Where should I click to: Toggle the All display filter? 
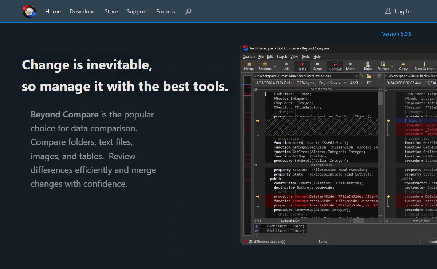click(287, 66)
